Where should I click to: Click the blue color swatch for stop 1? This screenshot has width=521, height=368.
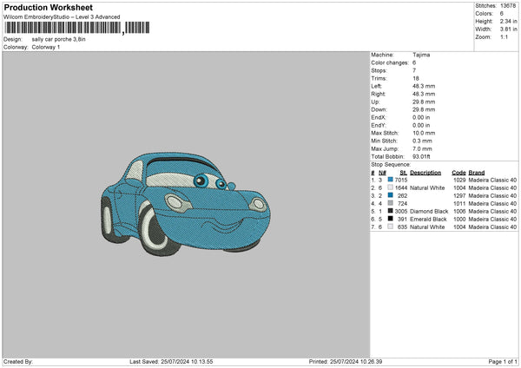click(392, 179)
